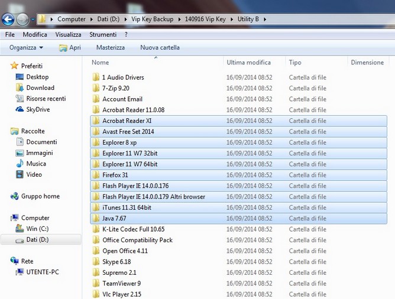Open Gruppo home icon
This screenshot has width=395, height=299.
pos(14,196)
